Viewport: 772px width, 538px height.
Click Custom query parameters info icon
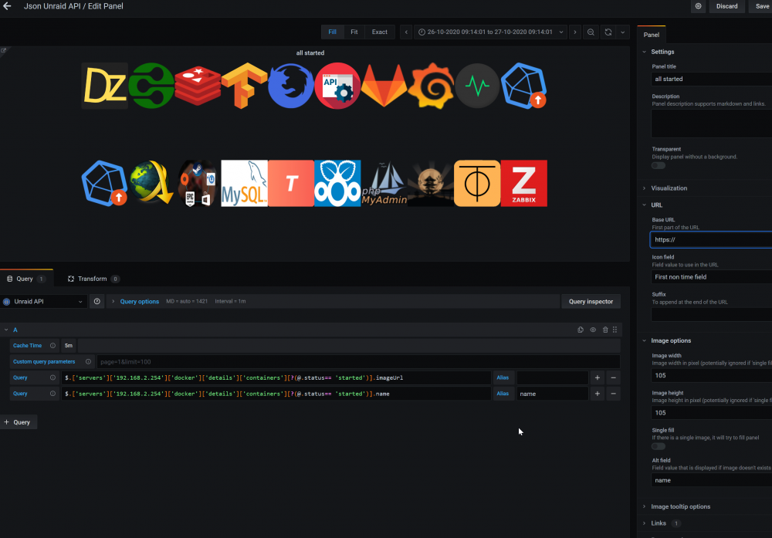click(x=88, y=362)
